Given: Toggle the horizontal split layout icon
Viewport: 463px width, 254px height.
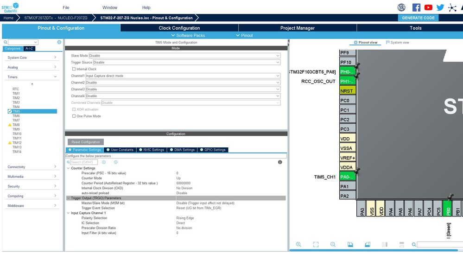Looking at the screenshot, I should [x=401, y=244].
